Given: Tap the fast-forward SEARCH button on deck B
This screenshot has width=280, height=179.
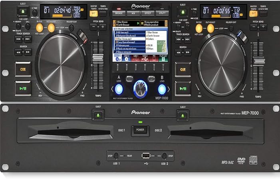Looking at the screenshot, I should pos(187,53).
